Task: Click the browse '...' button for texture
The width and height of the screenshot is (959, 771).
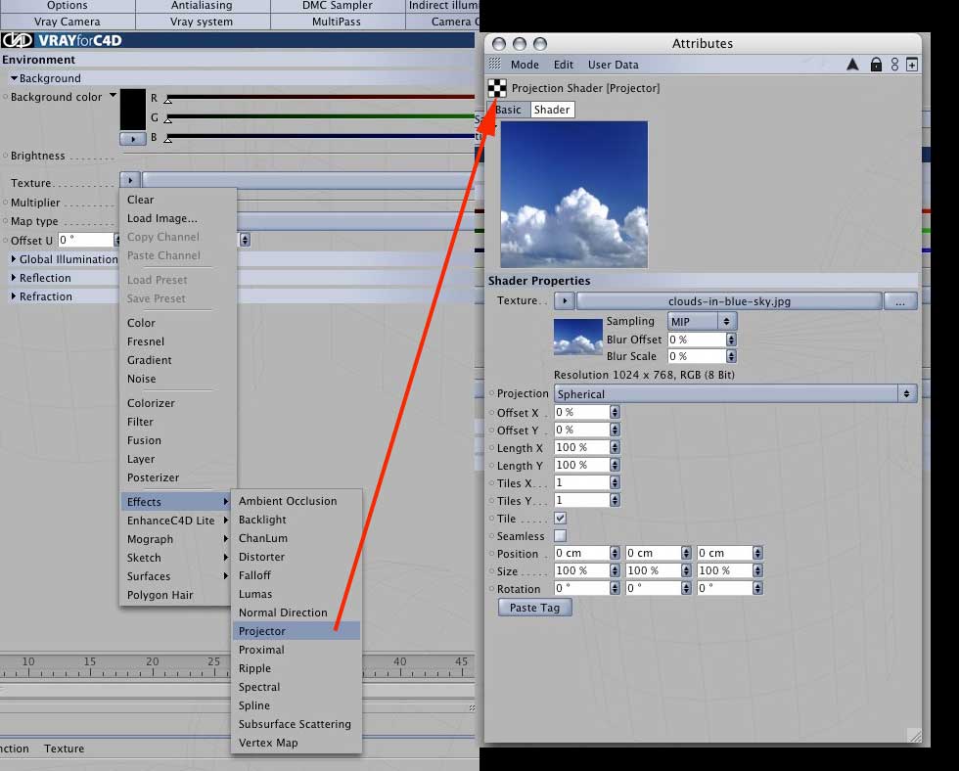Action: pos(899,301)
